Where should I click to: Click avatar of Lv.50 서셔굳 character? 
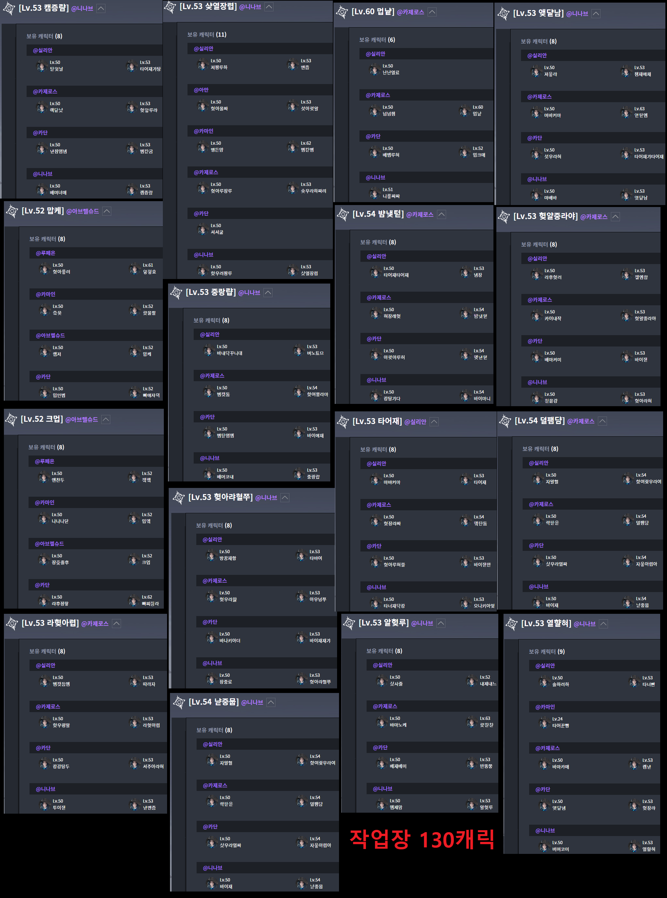(202, 229)
